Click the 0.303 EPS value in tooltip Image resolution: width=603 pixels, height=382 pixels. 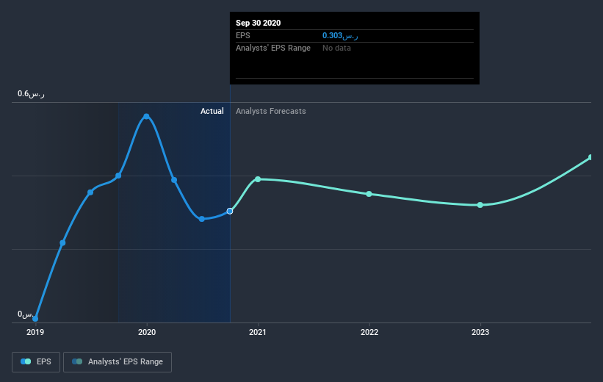pos(340,35)
